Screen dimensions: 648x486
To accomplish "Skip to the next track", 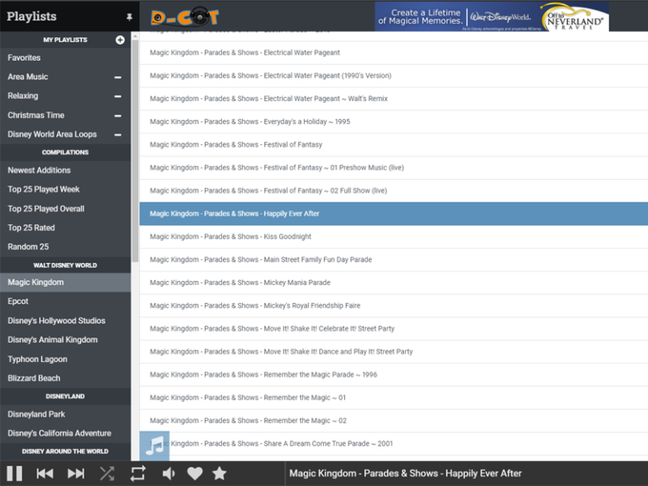I will pyautogui.click(x=76, y=473).
